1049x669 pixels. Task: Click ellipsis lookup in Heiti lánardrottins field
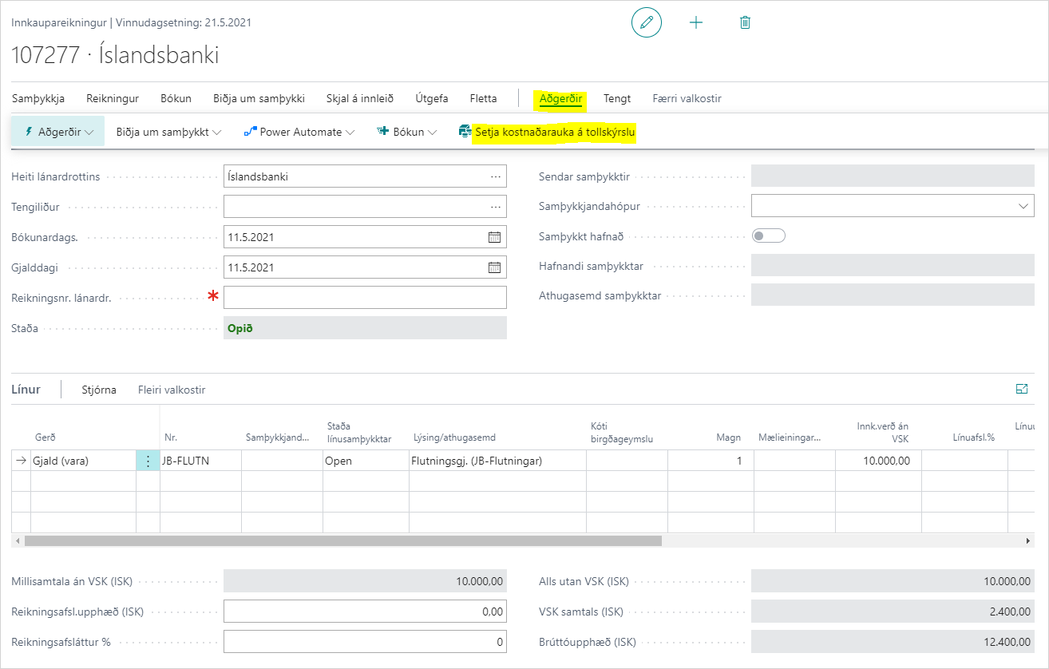pyautogui.click(x=496, y=176)
